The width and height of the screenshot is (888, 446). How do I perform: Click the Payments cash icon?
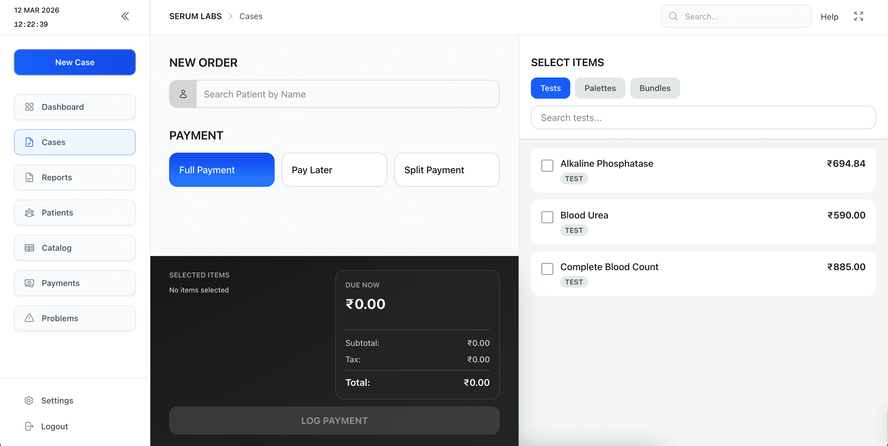(29, 283)
